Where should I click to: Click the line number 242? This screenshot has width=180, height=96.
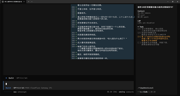point(73,7)
